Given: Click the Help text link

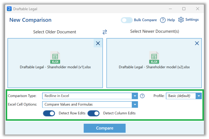Looking at the screenshot, I should [x=171, y=20].
